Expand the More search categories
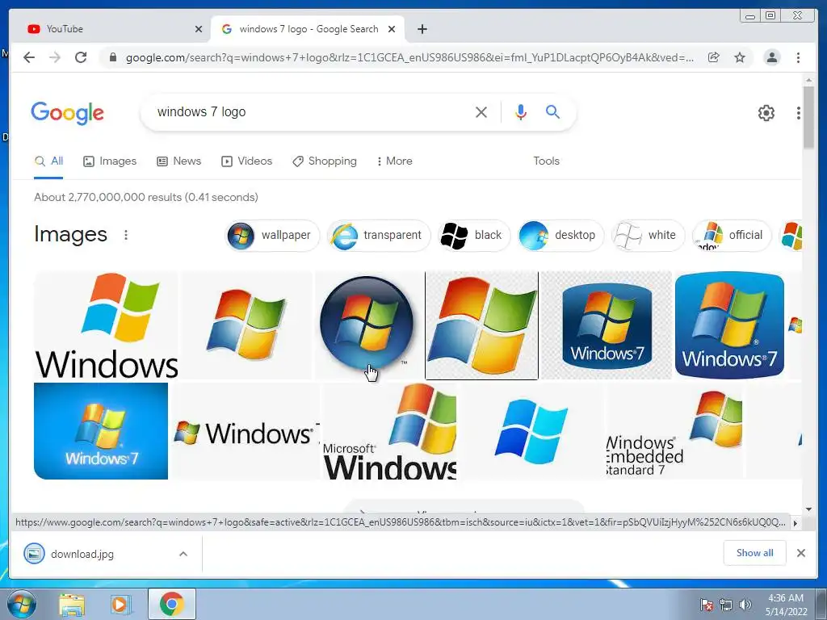The width and height of the screenshot is (827, 620). (394, 161)
